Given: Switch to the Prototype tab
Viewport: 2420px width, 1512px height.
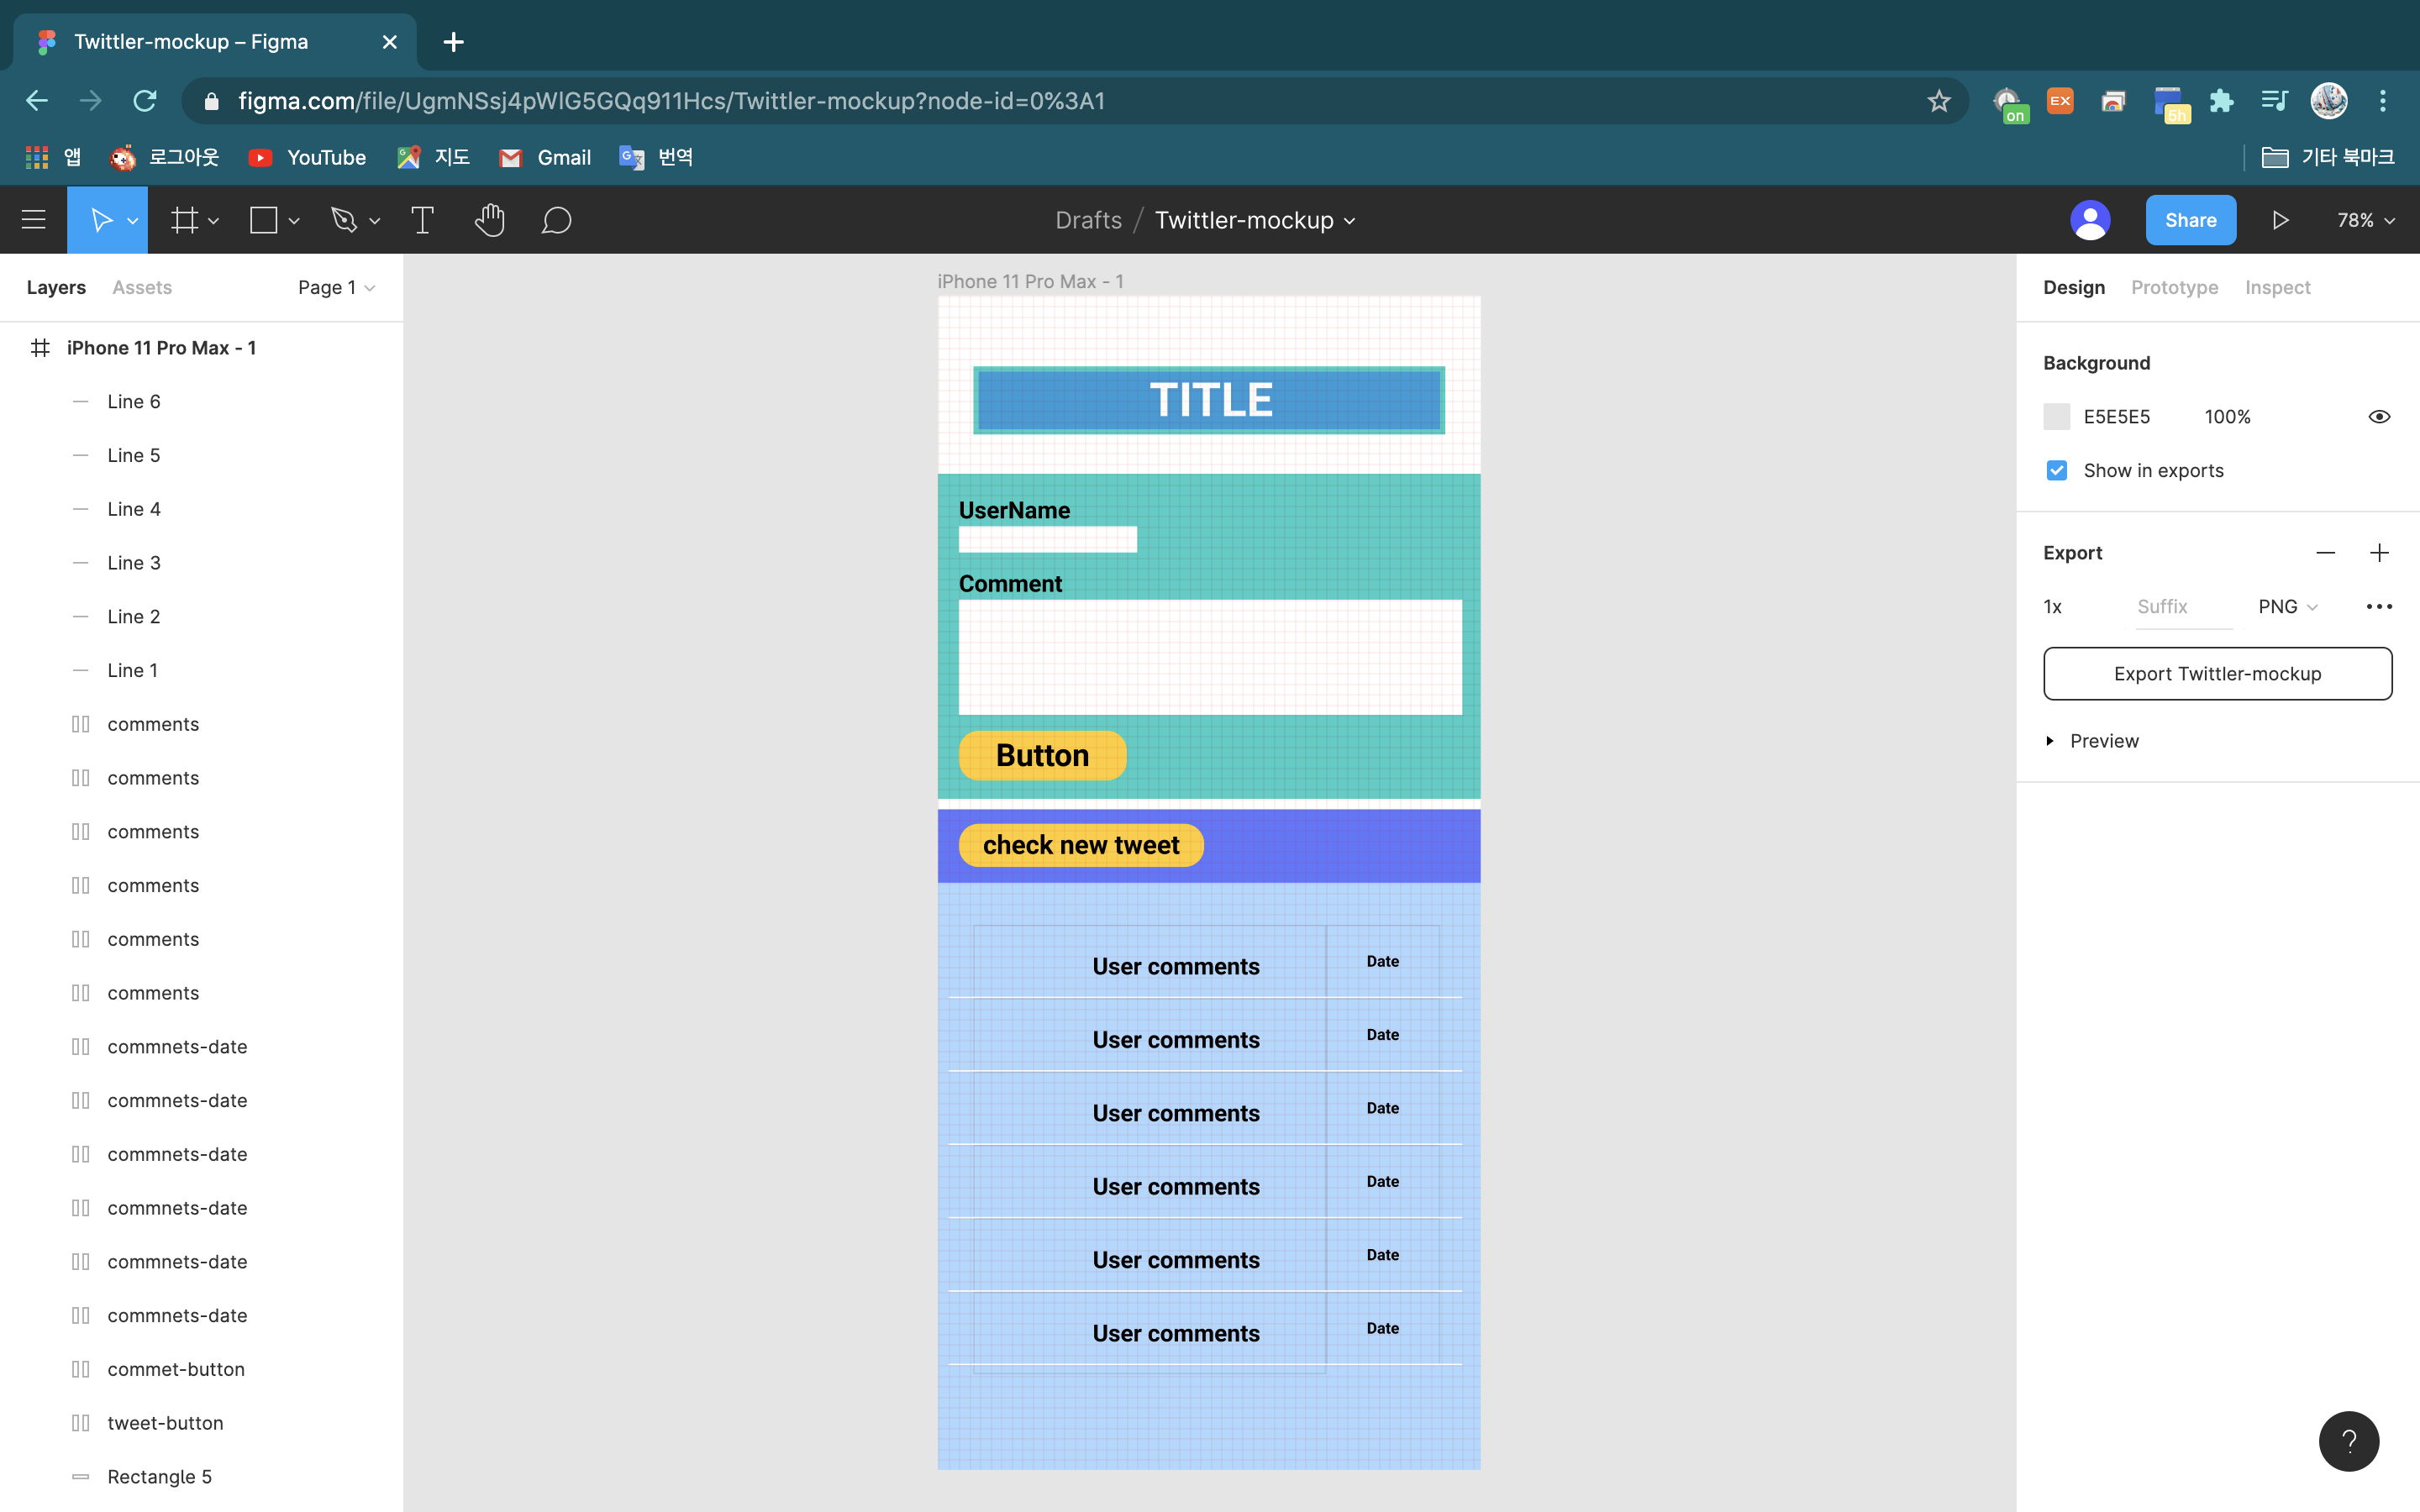Looking at the screenshot, I should tap(2174, 287).
